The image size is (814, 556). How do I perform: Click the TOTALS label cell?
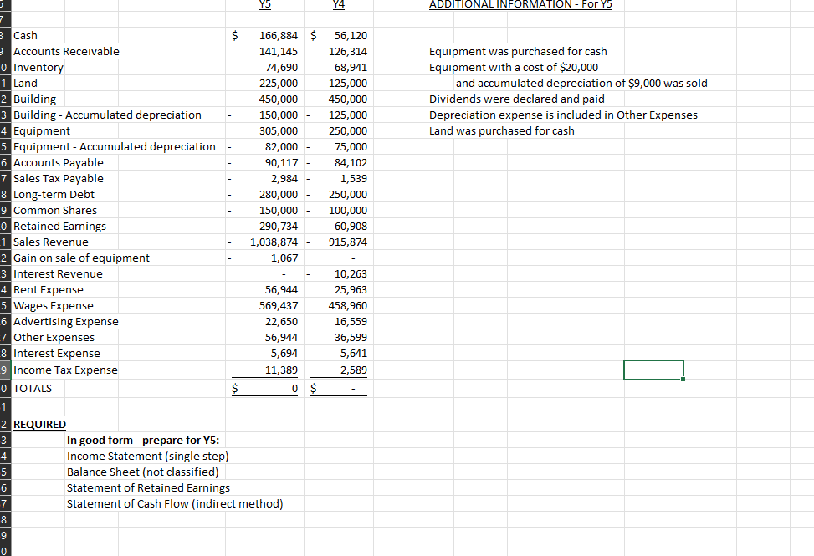pyautogui.click(x=38, y=388)
